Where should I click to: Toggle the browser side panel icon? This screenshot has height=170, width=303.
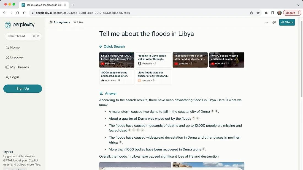coord(273,13)
